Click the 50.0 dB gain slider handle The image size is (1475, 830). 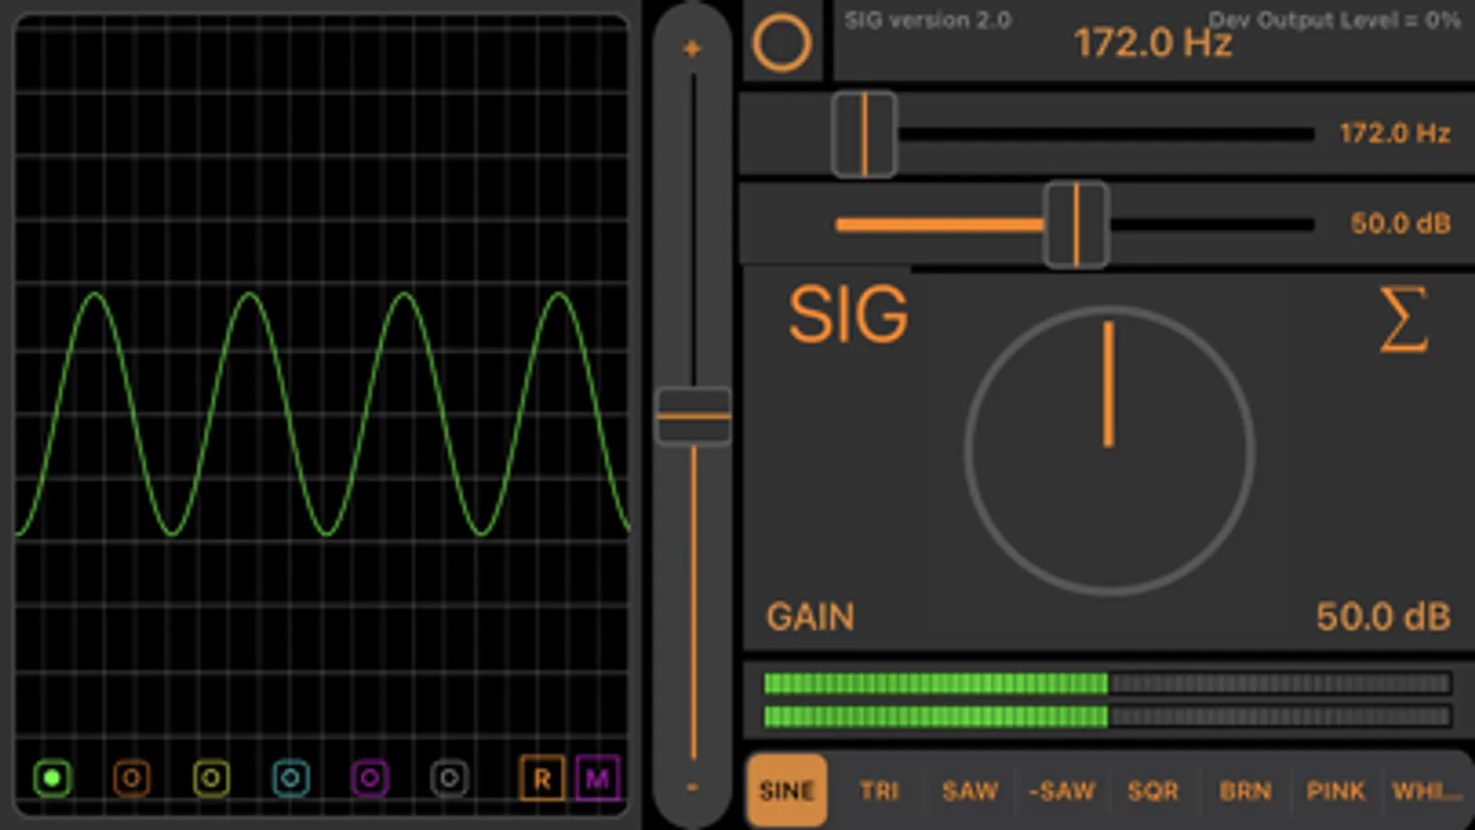pyautogui.click(x=1076, y=225)
